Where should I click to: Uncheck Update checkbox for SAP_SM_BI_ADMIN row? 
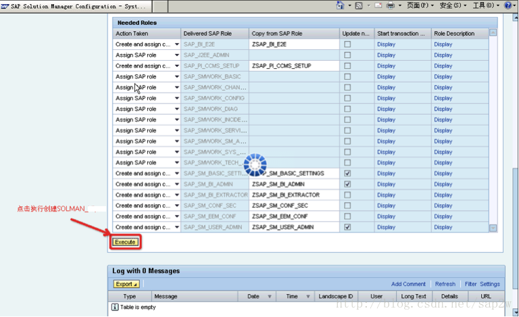point(347,184)
